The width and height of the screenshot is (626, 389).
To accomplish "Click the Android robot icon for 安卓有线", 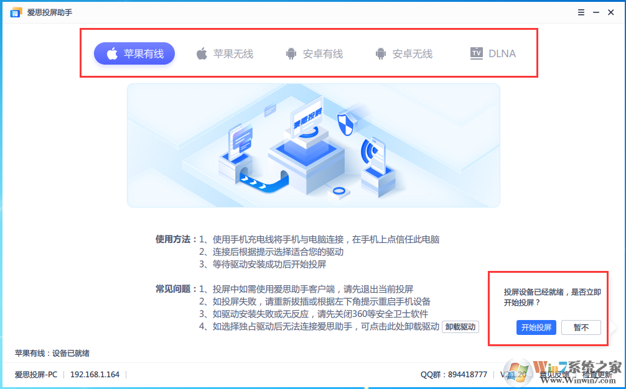I will tap(291, 53).
